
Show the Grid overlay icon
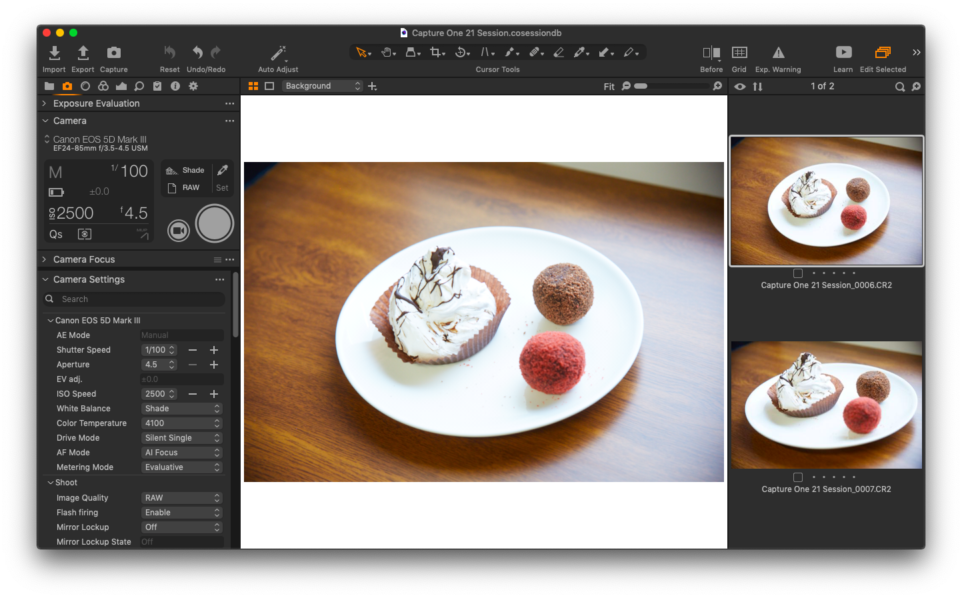[x=739, y=52]
